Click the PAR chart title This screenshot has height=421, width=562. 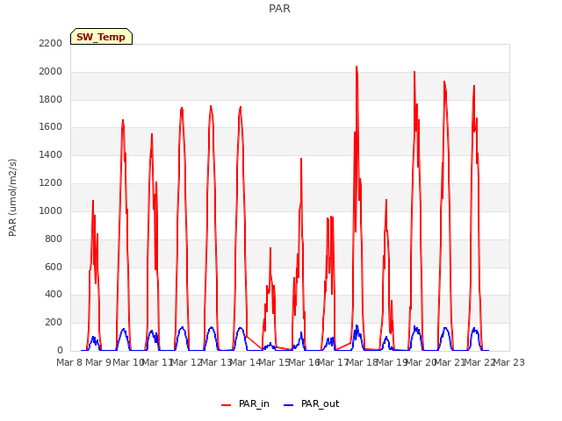279,9
